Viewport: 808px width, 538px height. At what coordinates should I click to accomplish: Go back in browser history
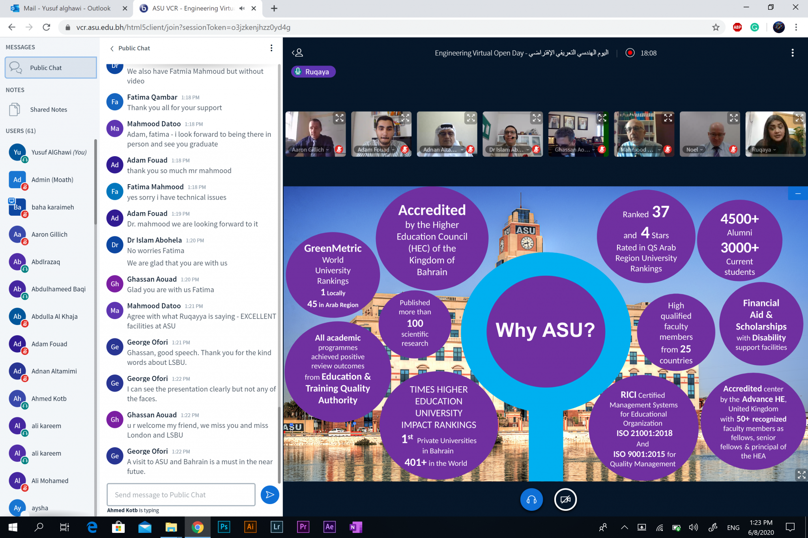[12, 27]
